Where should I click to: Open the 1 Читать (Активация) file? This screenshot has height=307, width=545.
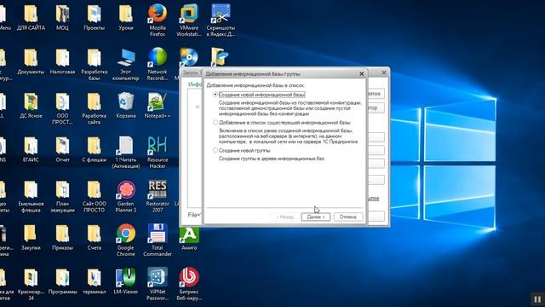click(x=126, y=146)
